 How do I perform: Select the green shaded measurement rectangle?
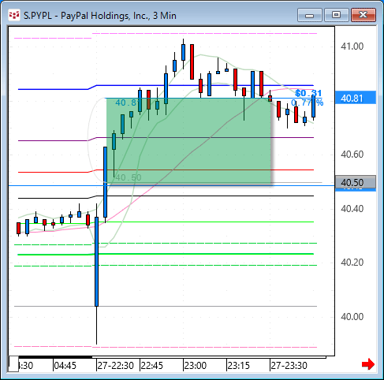pyautogui.click(x=188, y=141)
